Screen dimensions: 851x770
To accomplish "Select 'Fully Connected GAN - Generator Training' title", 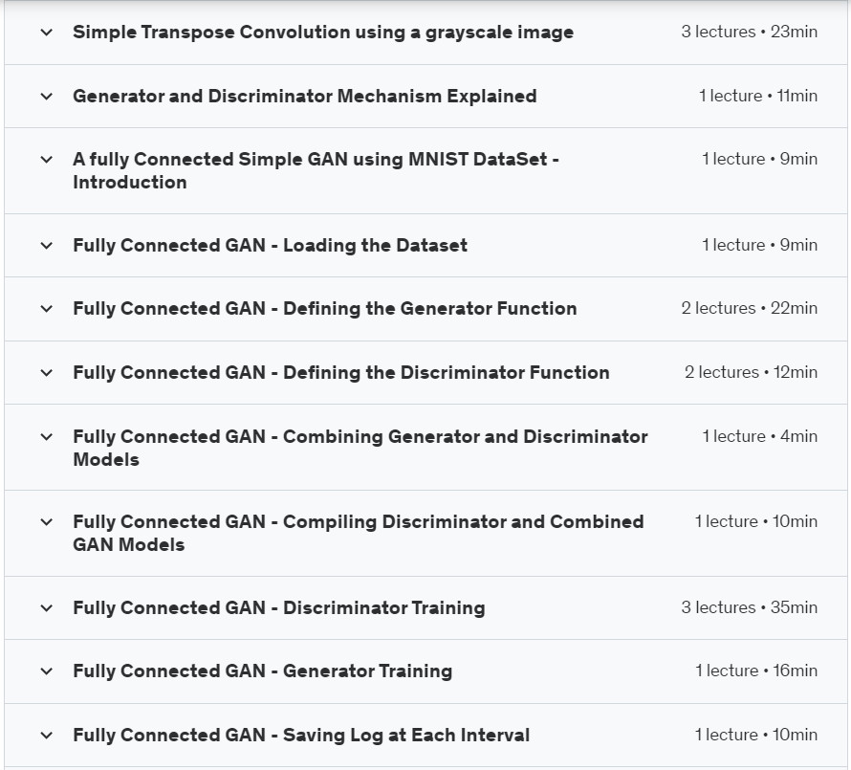I will pos(262,671).
